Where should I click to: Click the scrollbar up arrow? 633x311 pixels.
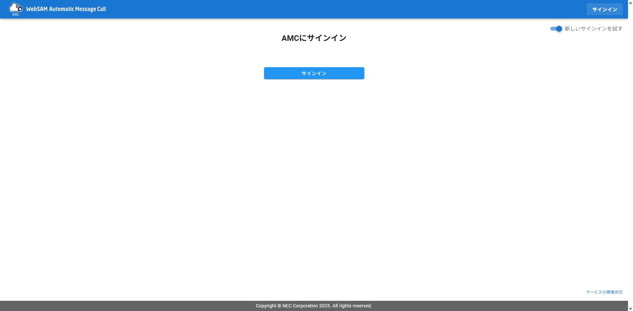pos(630,2)
